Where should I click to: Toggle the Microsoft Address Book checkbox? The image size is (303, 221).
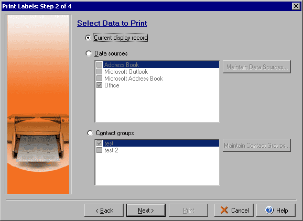coord(99,79)
